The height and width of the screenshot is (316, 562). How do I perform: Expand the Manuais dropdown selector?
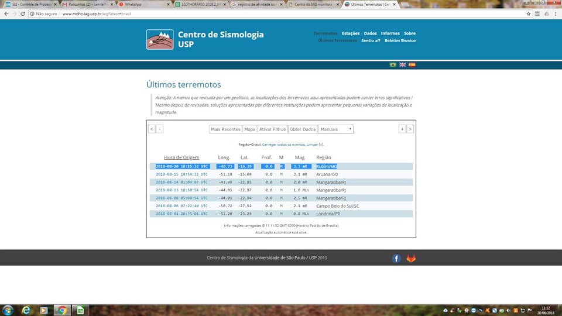click(x=335, y=129)
